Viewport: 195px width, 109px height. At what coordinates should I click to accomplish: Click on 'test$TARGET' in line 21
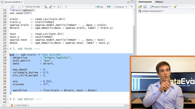(44, 37)
